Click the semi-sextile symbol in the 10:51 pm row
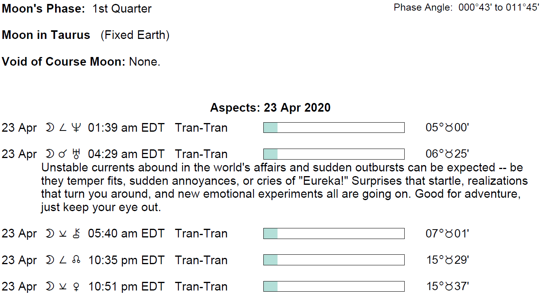The width and height of the screenshot is (557, 296). point(63,287)
